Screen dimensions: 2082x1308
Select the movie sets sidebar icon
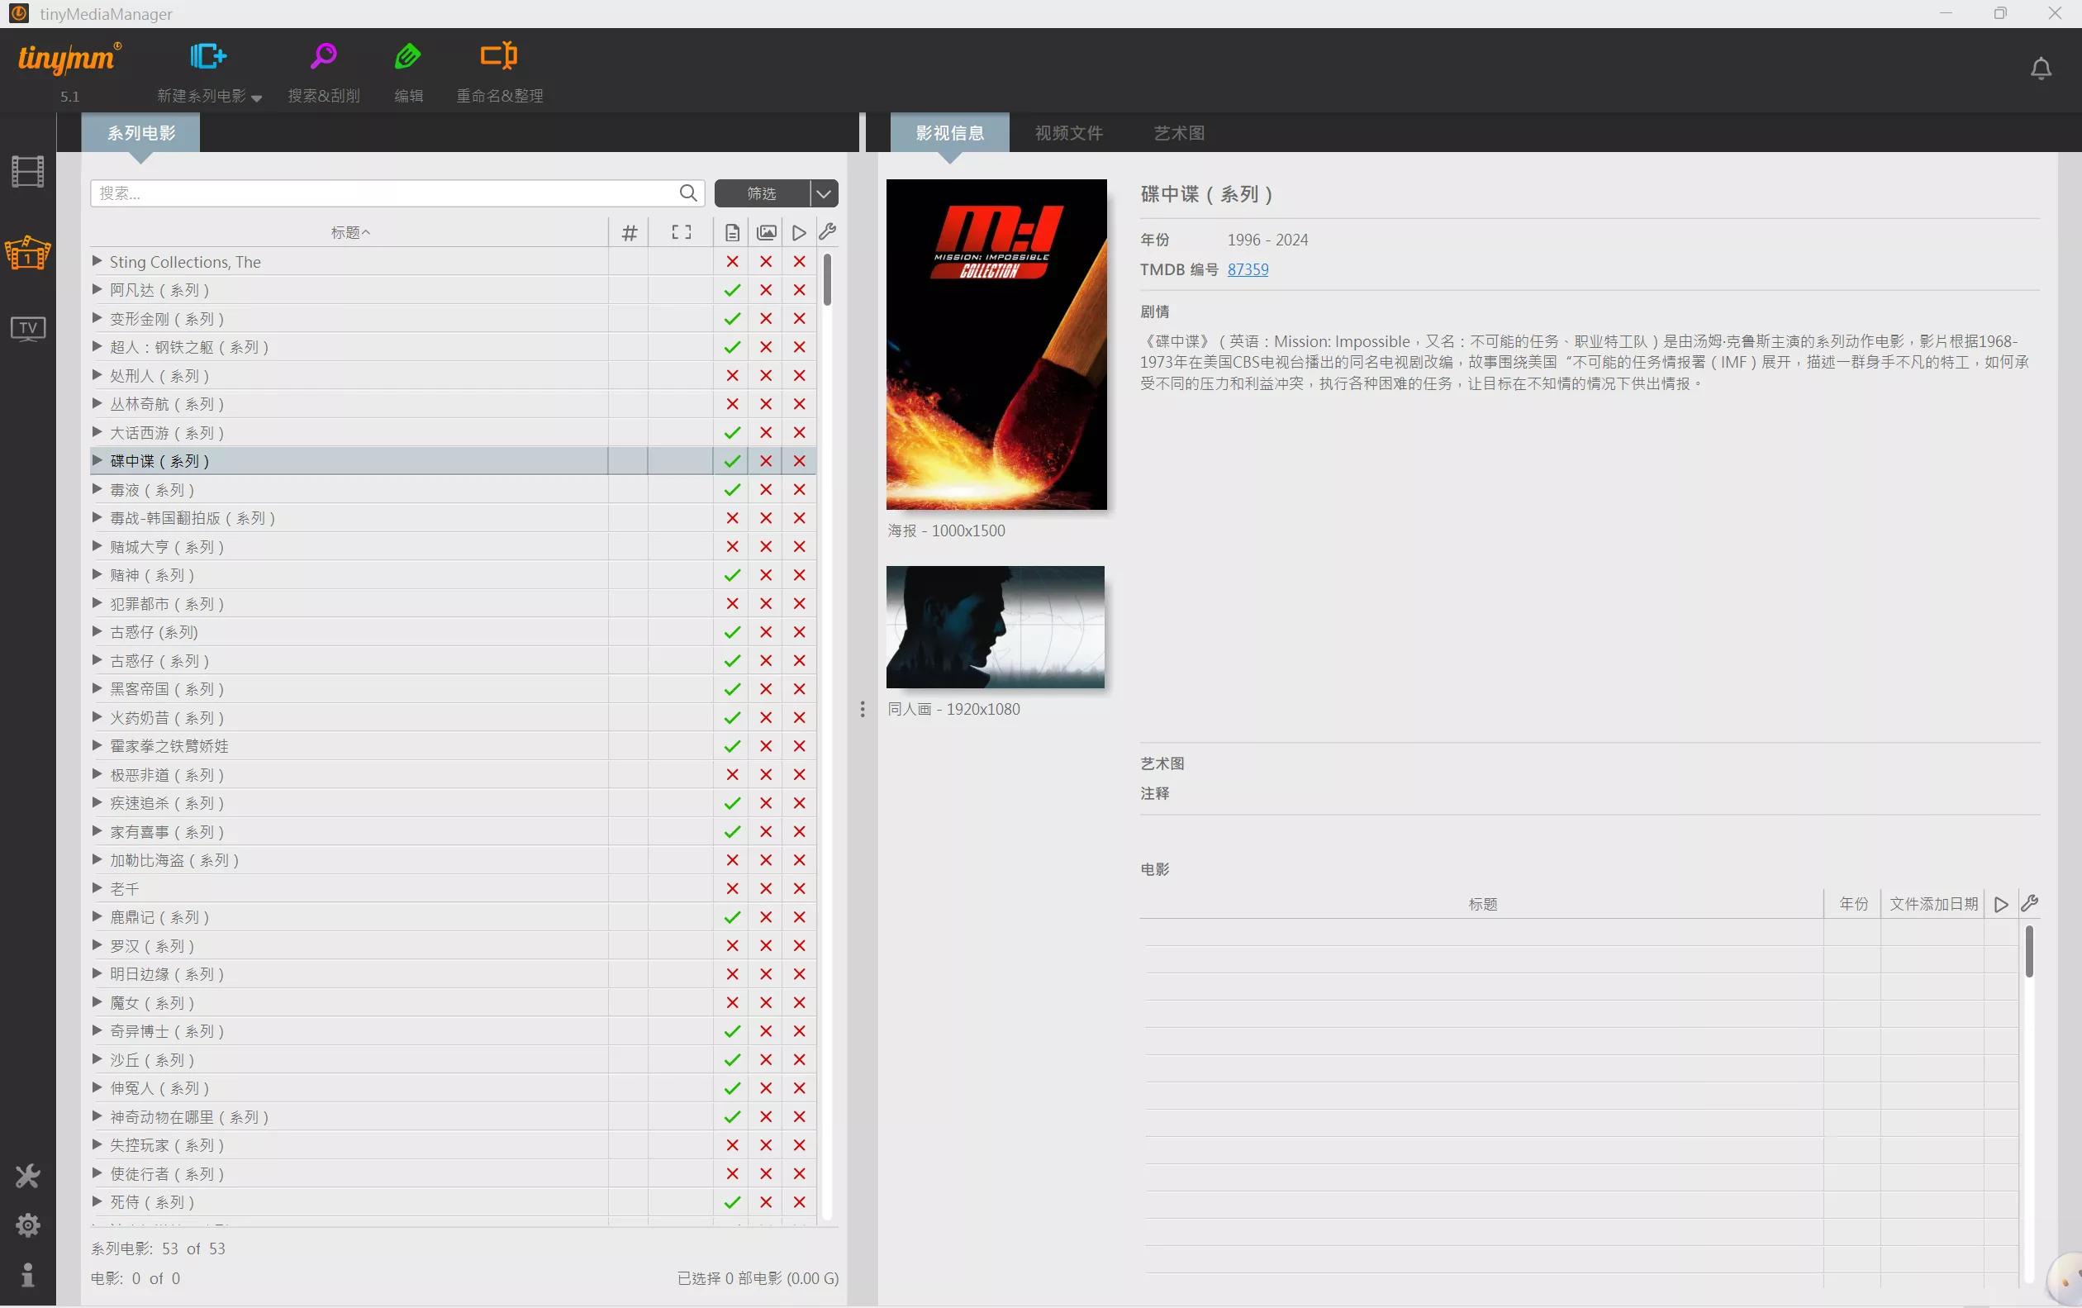27,254
